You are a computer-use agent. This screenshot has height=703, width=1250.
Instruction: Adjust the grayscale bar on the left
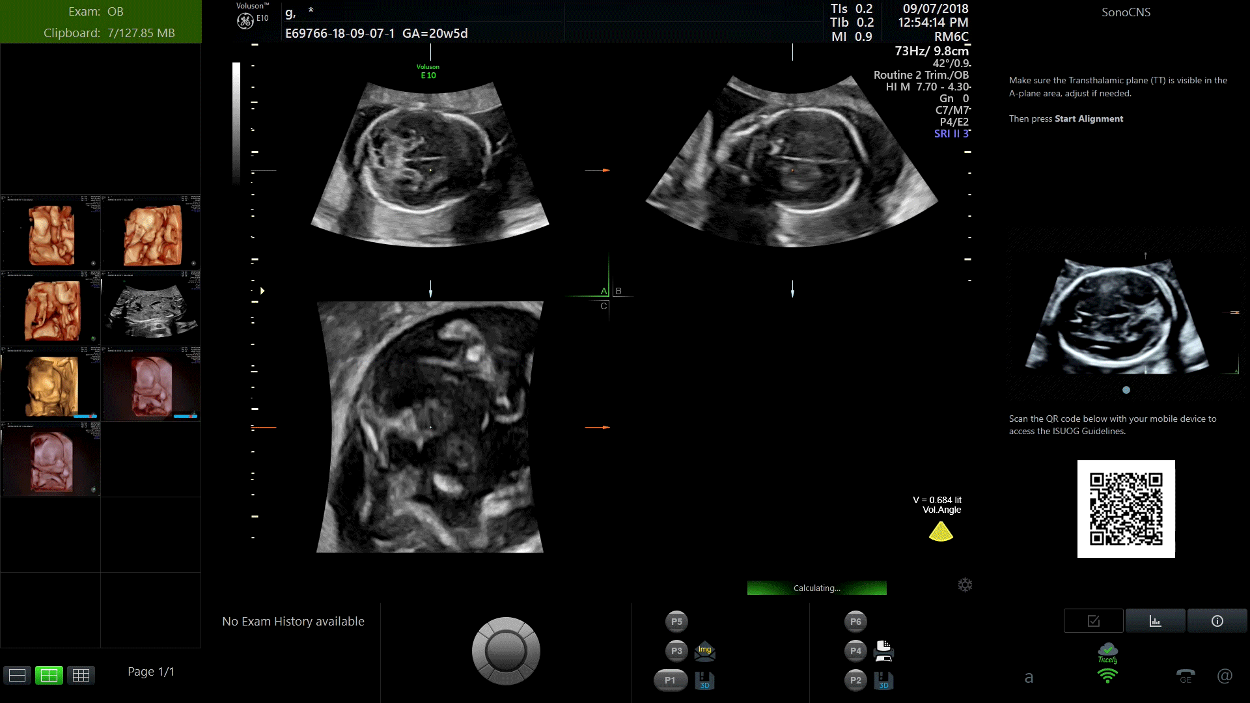[237, 124]
